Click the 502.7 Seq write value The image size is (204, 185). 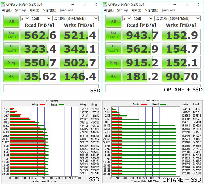(79, 62)
